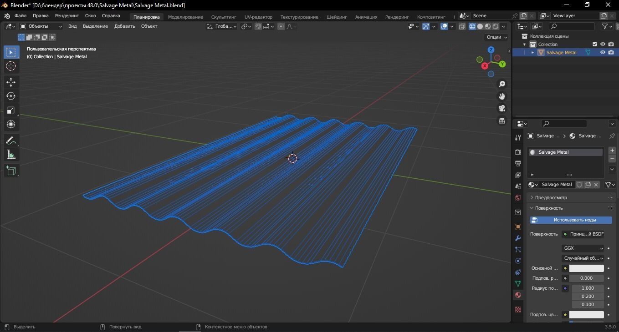Open the Object properties tab
Image resolution: width=619 pixels, height=332 pixels.
pos(518,226)
